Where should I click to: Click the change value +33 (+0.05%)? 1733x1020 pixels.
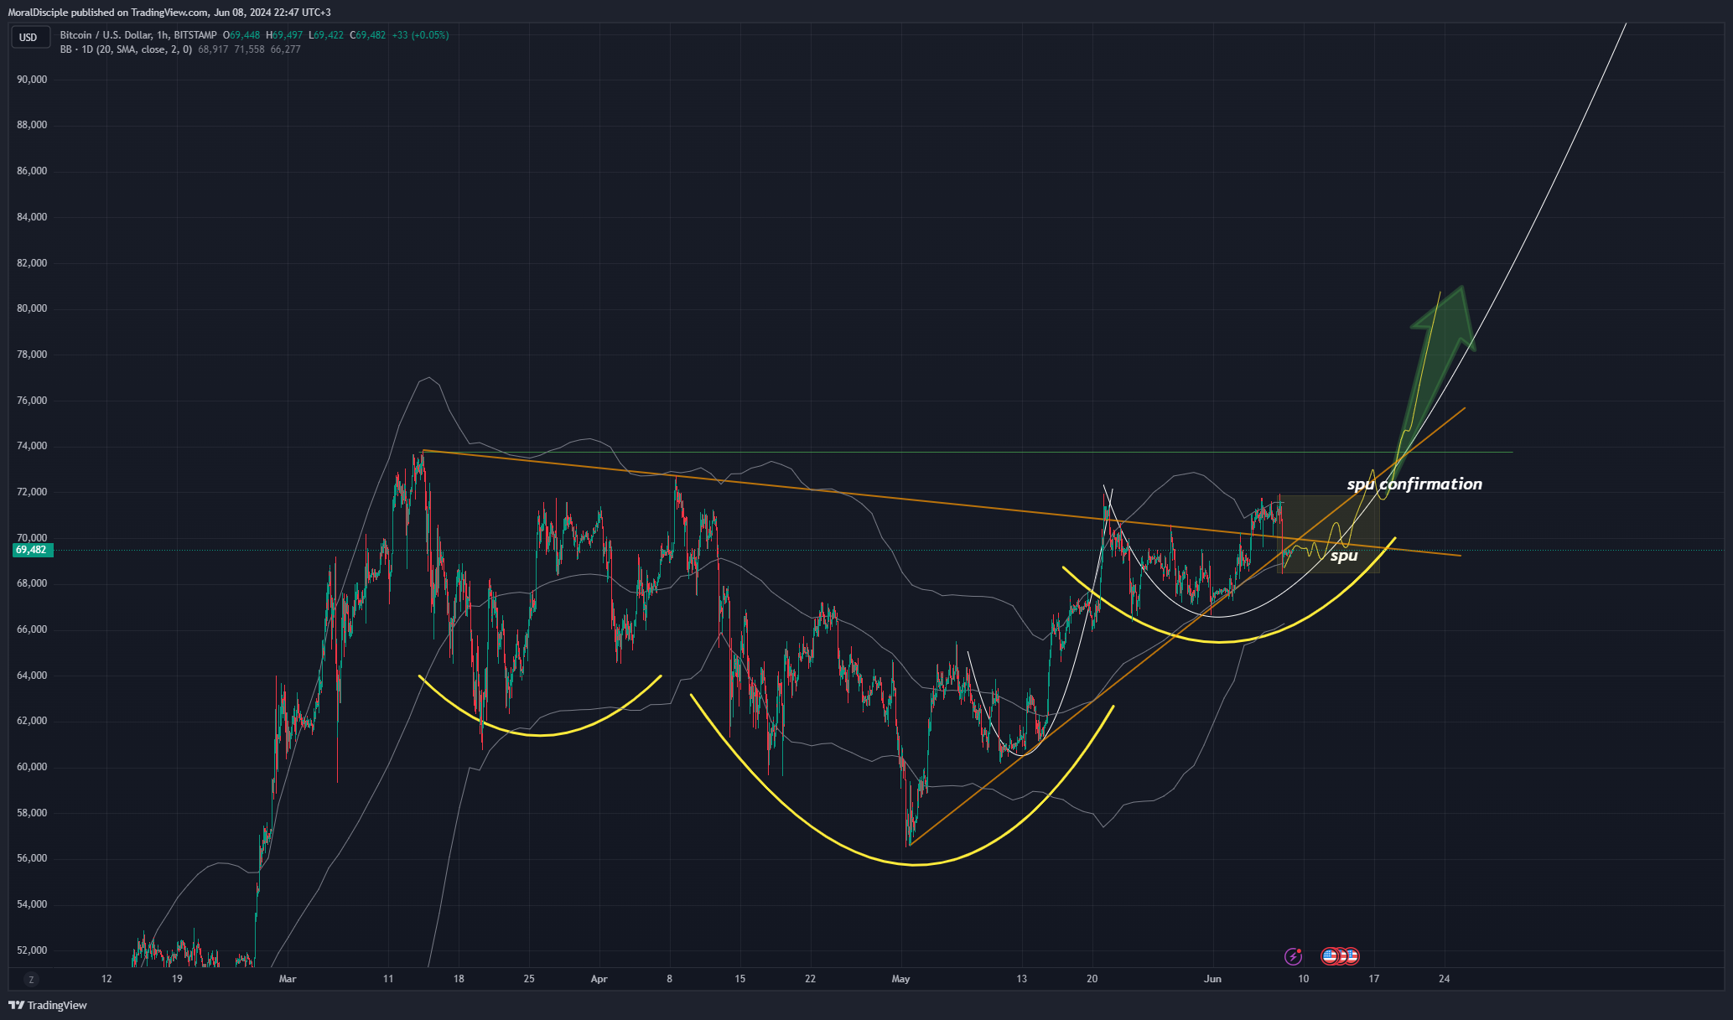420,35
